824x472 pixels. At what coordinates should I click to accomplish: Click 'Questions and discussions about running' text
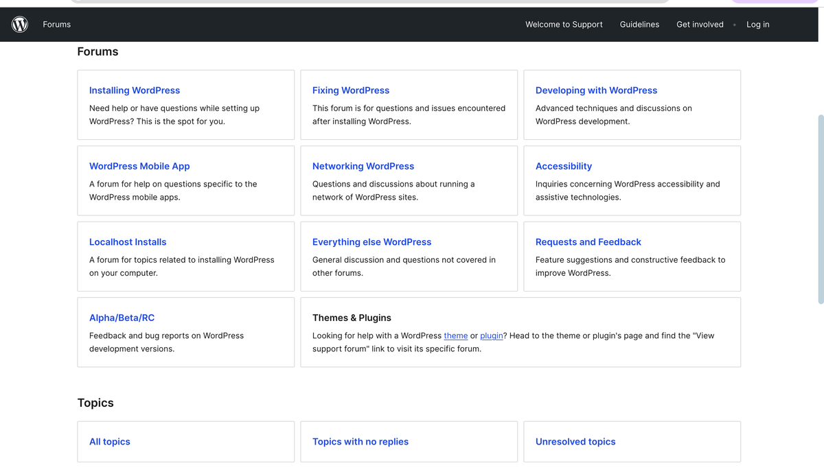tap(393, 191)
